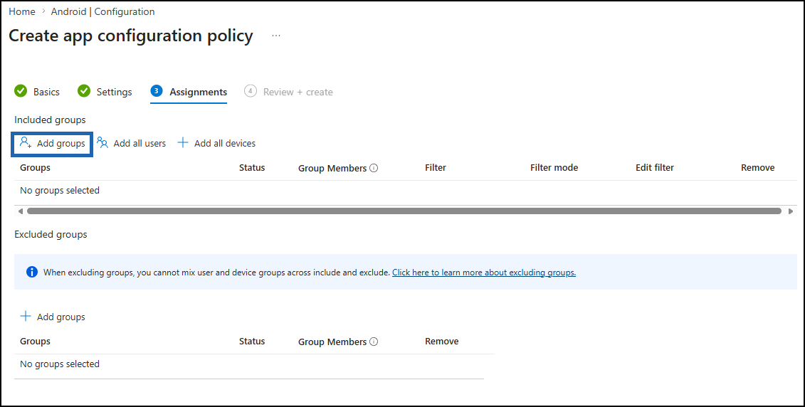Click the right arrow of the horizontal scrollbar
Viewport: 805px width, 407px height.
791,211
